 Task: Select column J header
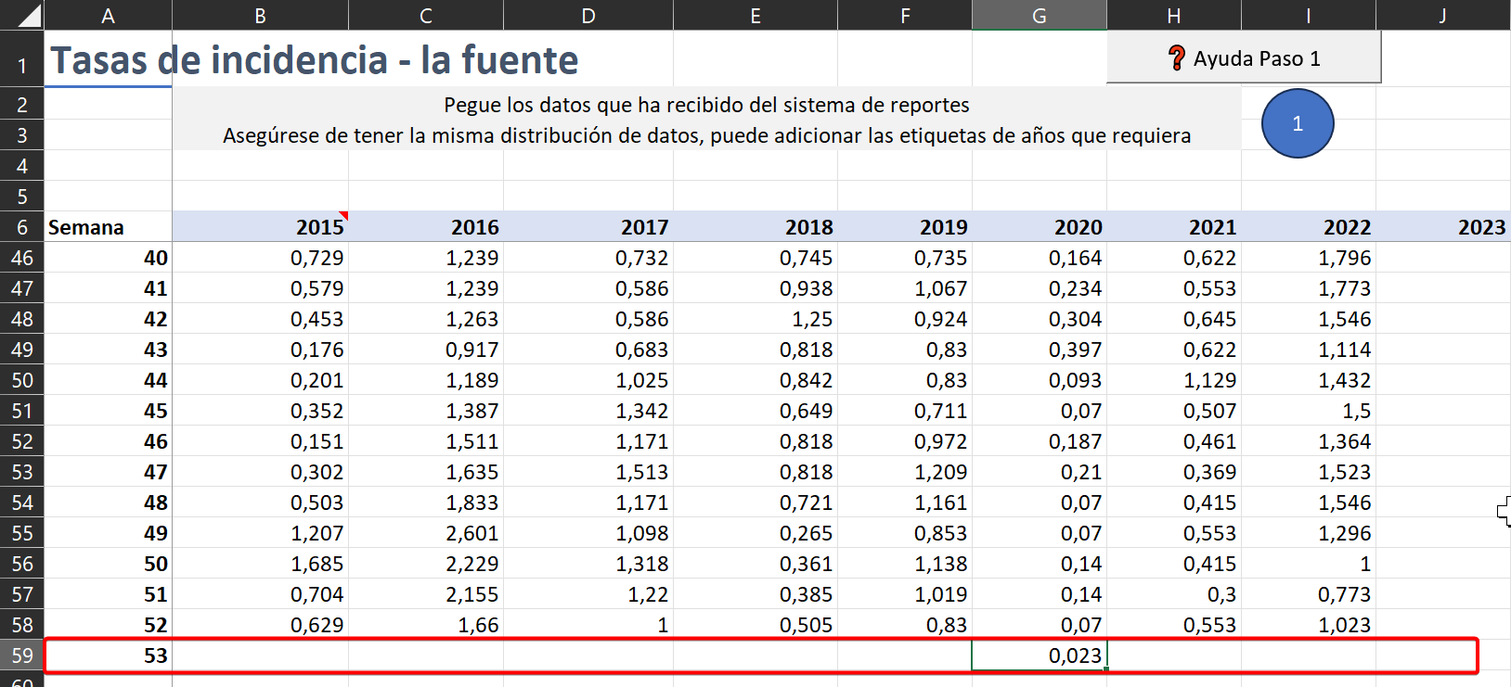[1443, 15]
